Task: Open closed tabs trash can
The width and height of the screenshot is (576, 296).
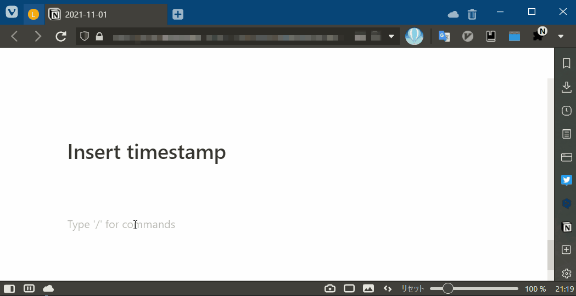Action: pyautogui.click(x=472, y=14)
